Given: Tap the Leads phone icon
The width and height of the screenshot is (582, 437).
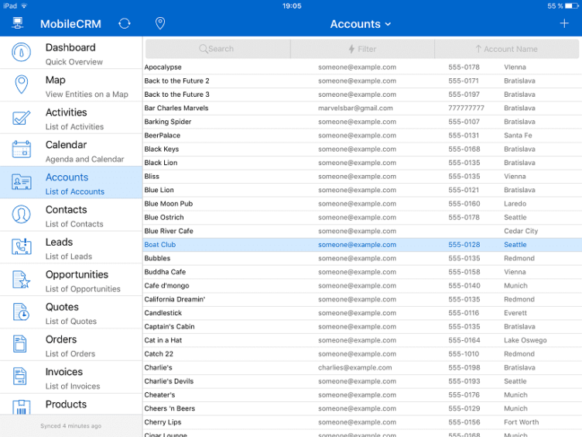Looking at the screenshot, I should pos(21,248).
